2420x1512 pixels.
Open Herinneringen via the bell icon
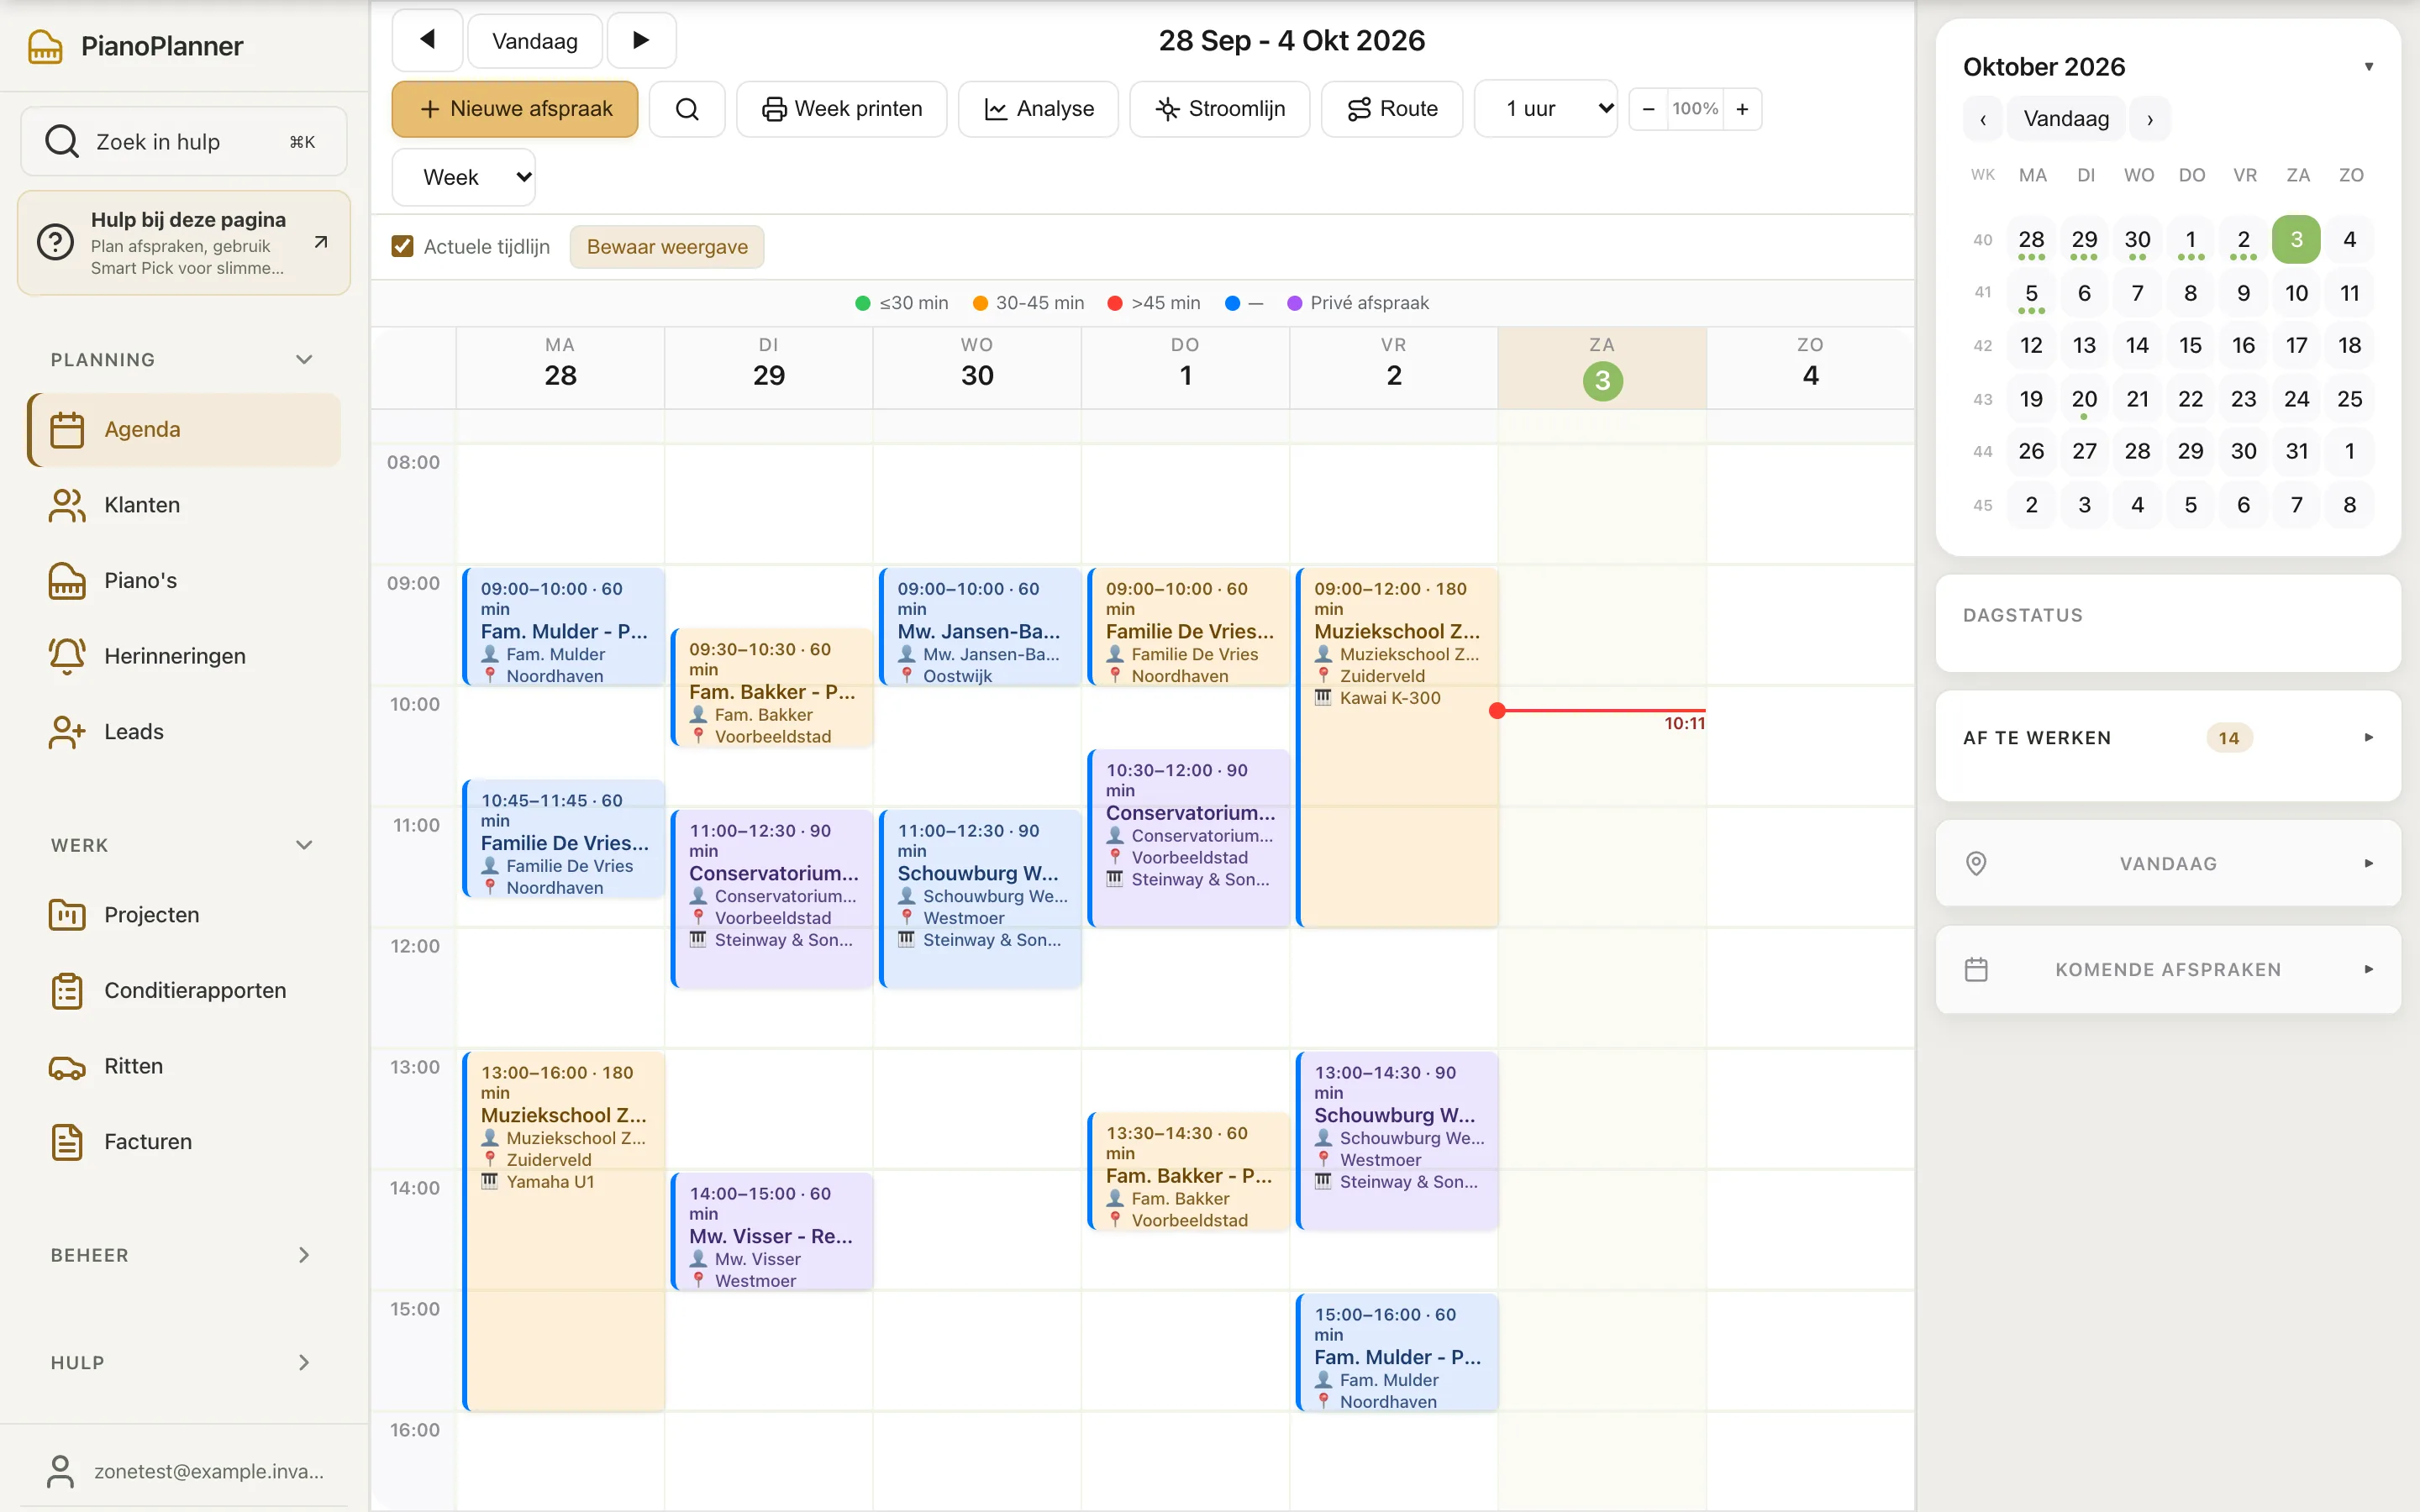click(67, 656)
